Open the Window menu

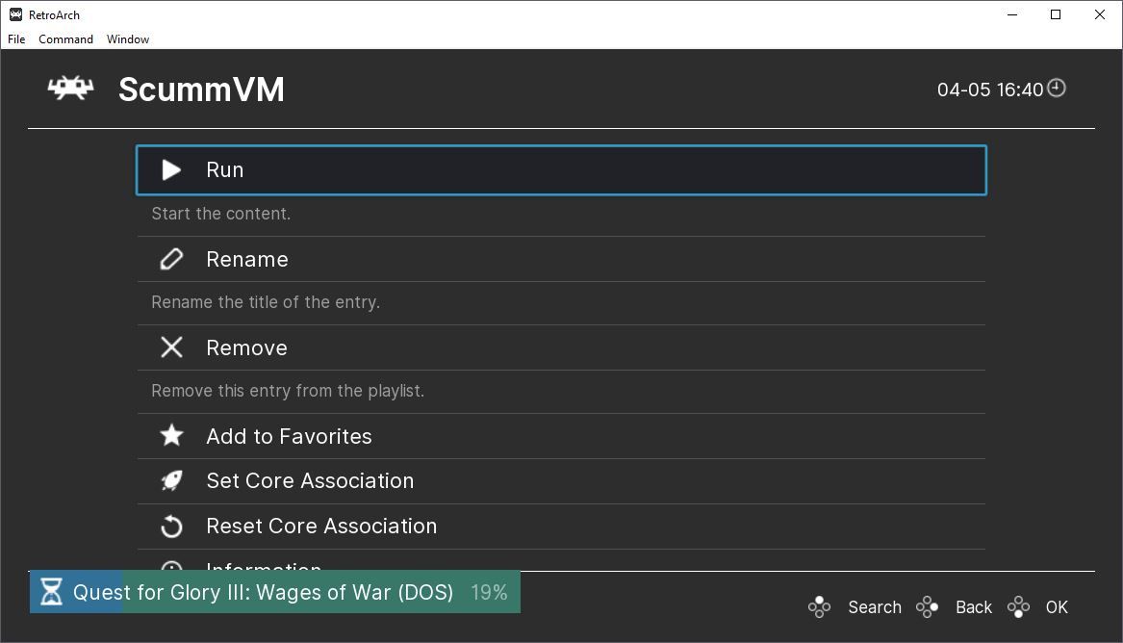(x=128, y=39)
